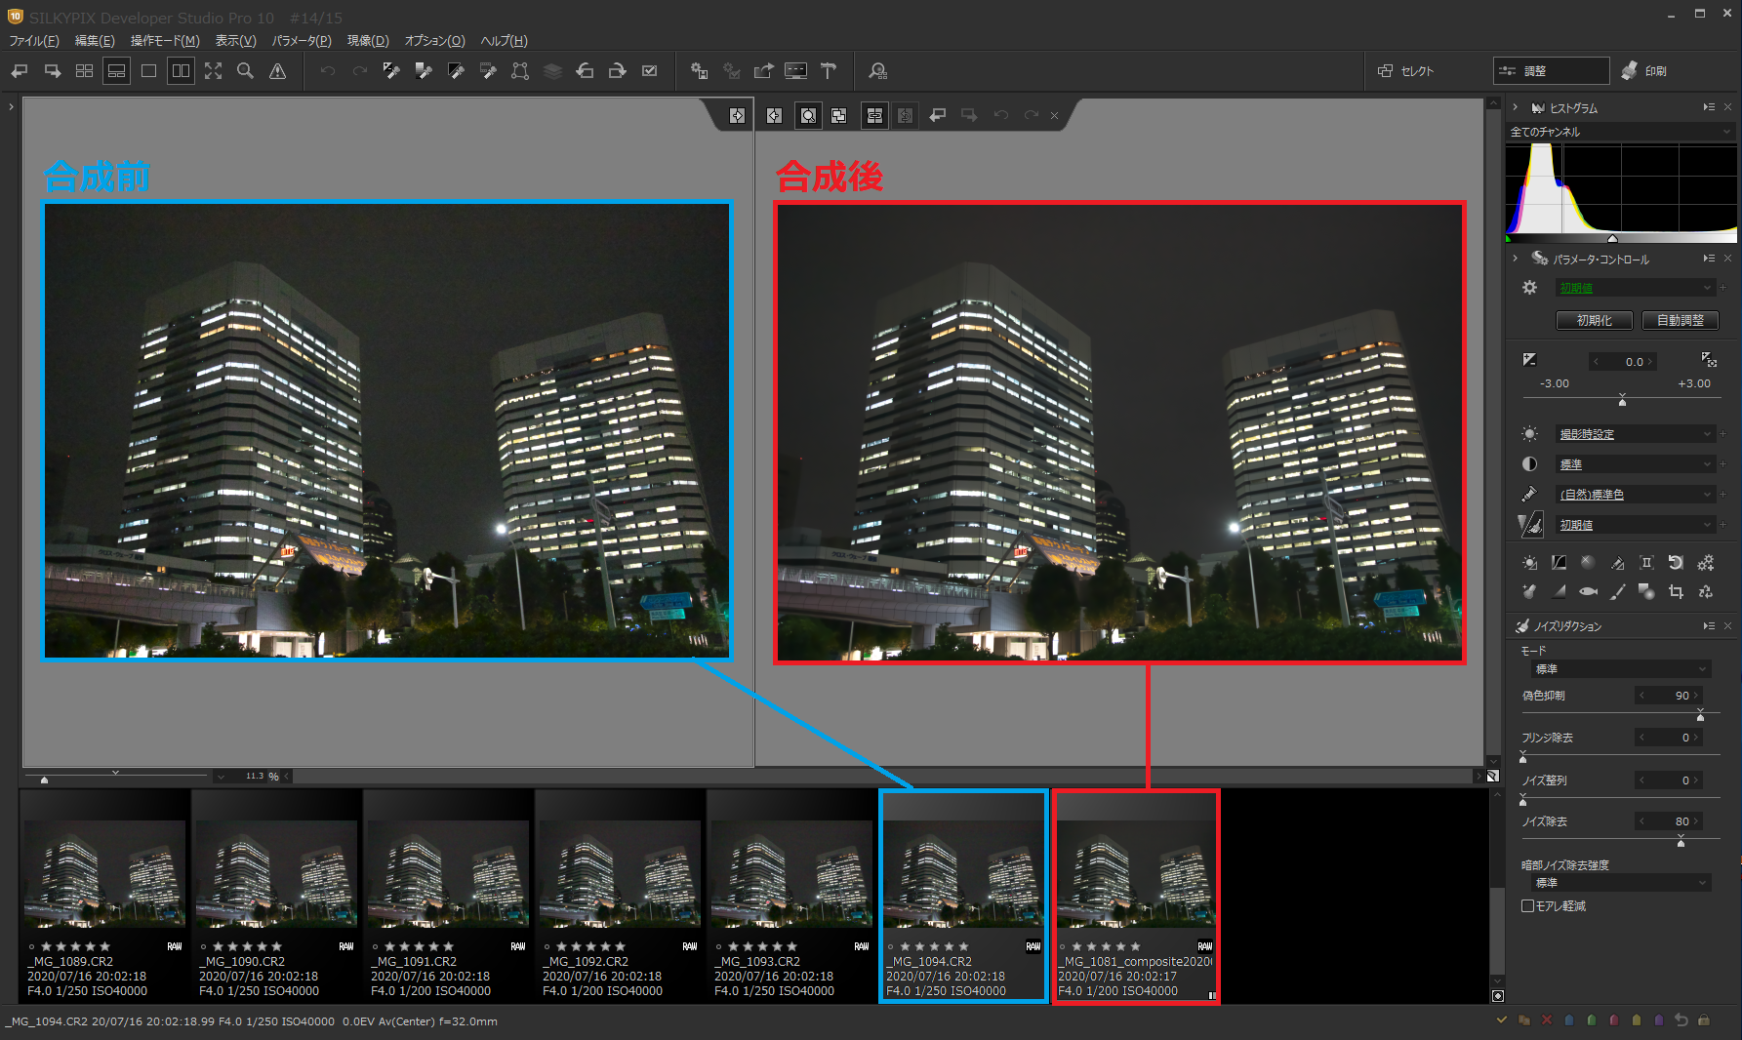The width and height of the screenshot is (1742, 1040).
Task: Rotate image 90 degrees right
Action: click(617, 71)
